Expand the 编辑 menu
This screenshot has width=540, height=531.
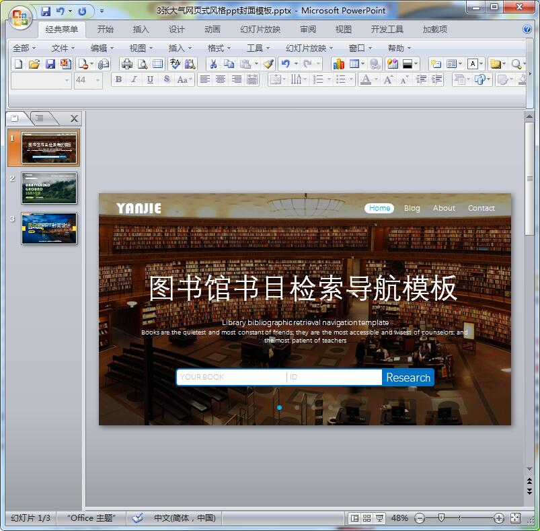click(102, 48)
